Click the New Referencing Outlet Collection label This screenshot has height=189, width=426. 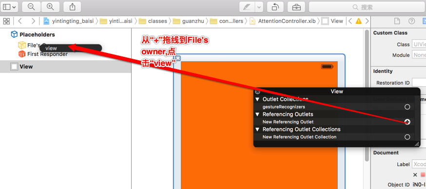coord(299,137)
